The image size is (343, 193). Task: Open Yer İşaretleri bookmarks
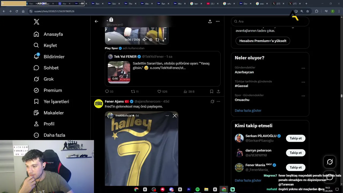(x=51, y=102)
